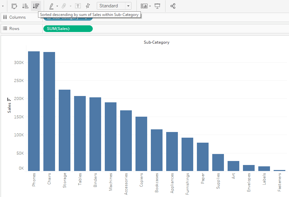Click the Presentation mode icon
This screenshot has height=197, width=289.
coord(157,6)
